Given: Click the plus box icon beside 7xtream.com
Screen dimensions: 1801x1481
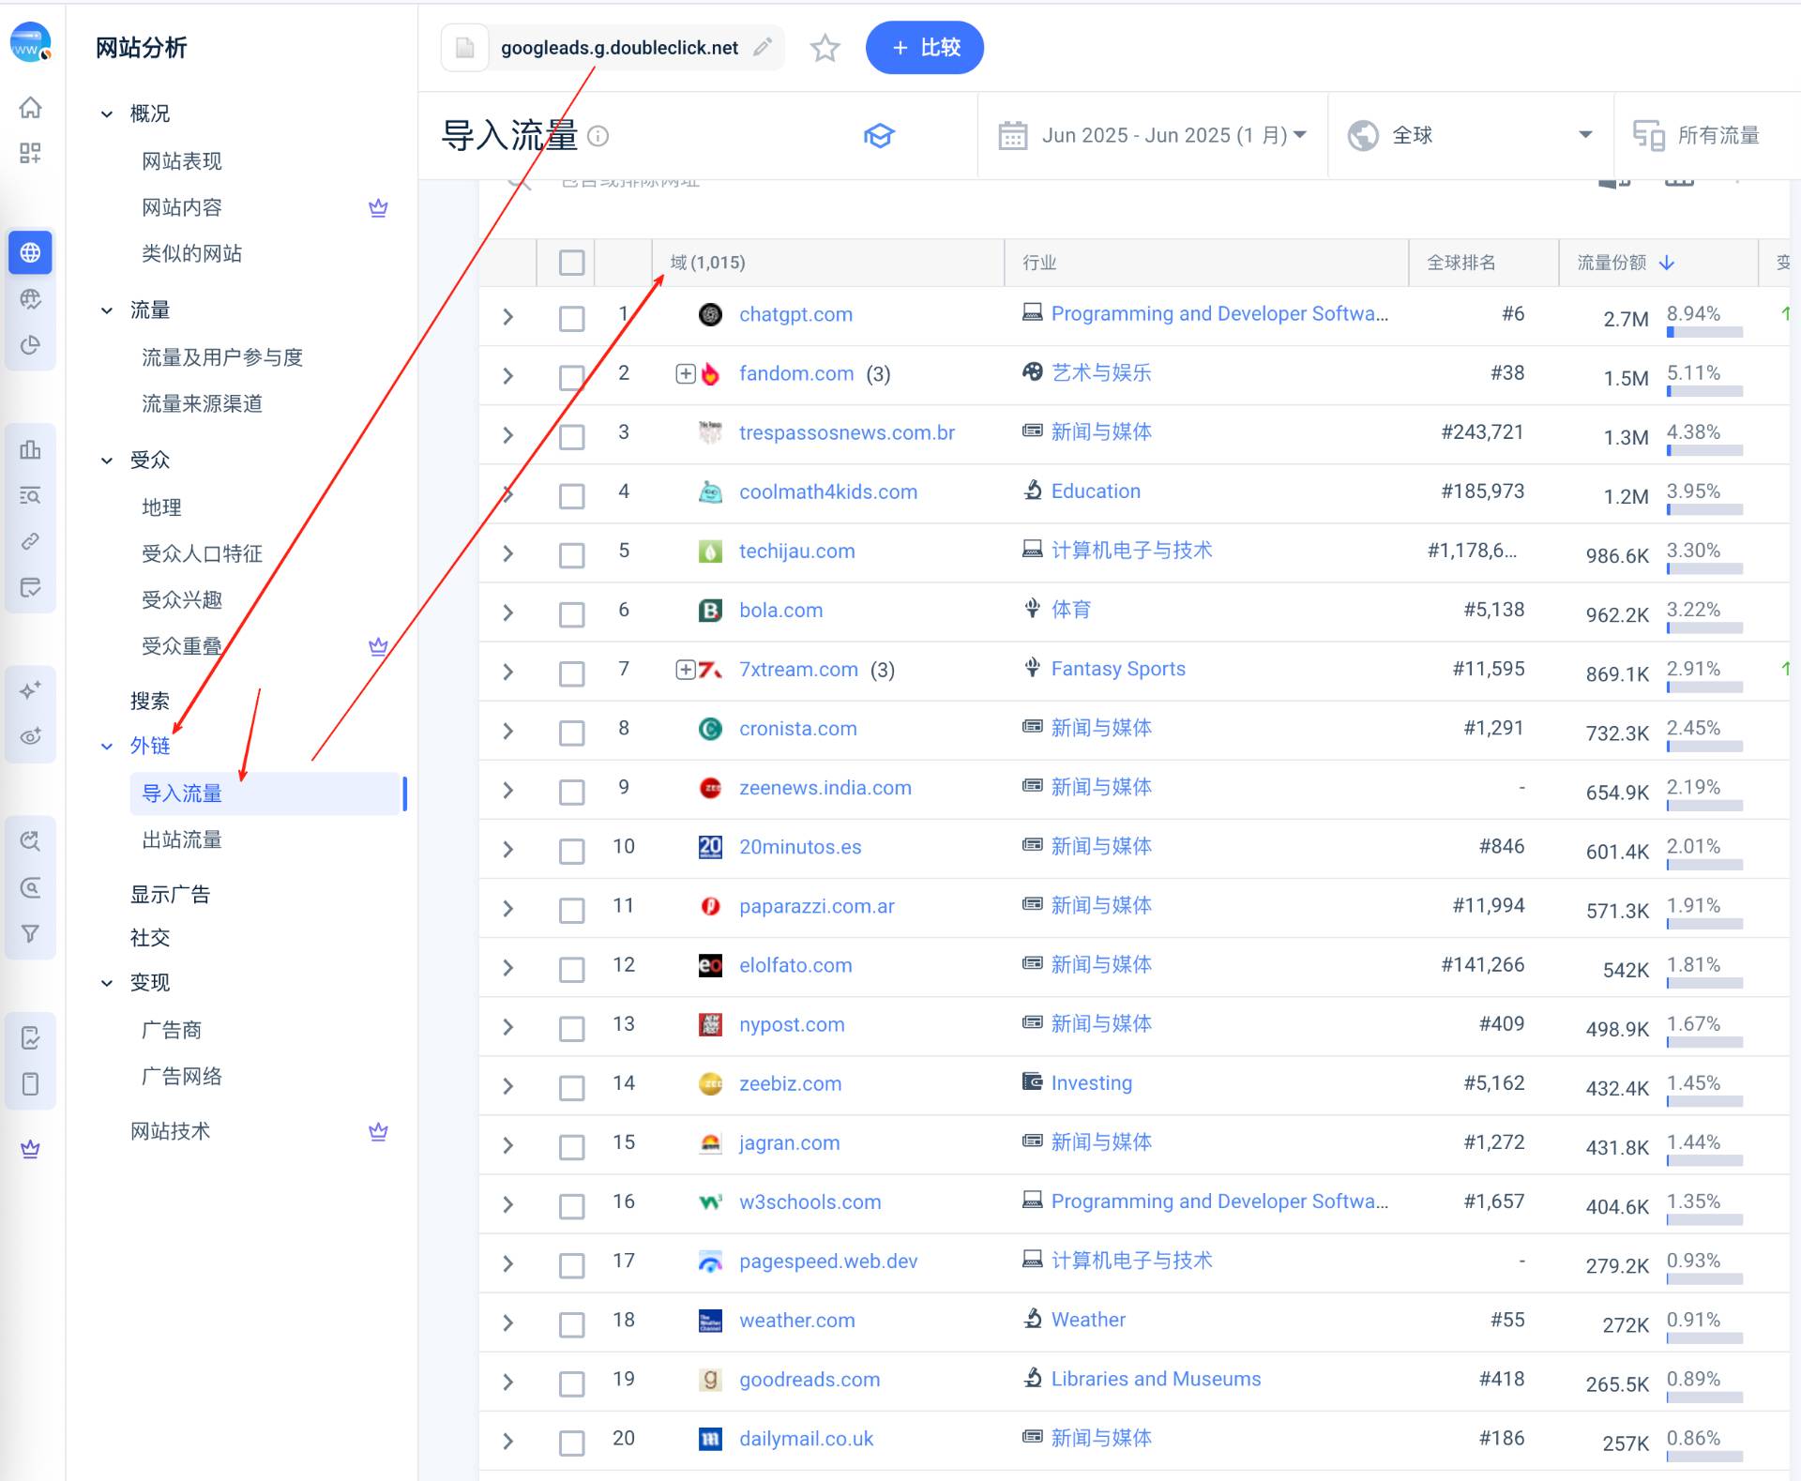Looking at the screenshot, I should click(686, 669).
